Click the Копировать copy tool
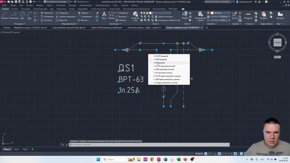Viewport: 290px width, 163px height. pyautogui.click(x=47, y=16)
